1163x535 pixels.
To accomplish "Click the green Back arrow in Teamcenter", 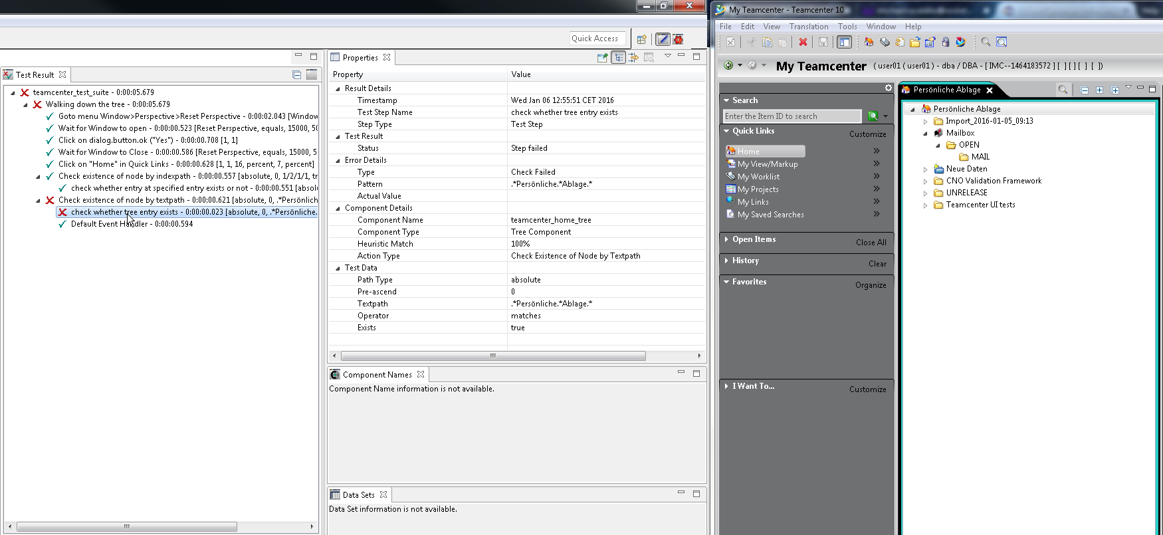I will click(728, 65).
